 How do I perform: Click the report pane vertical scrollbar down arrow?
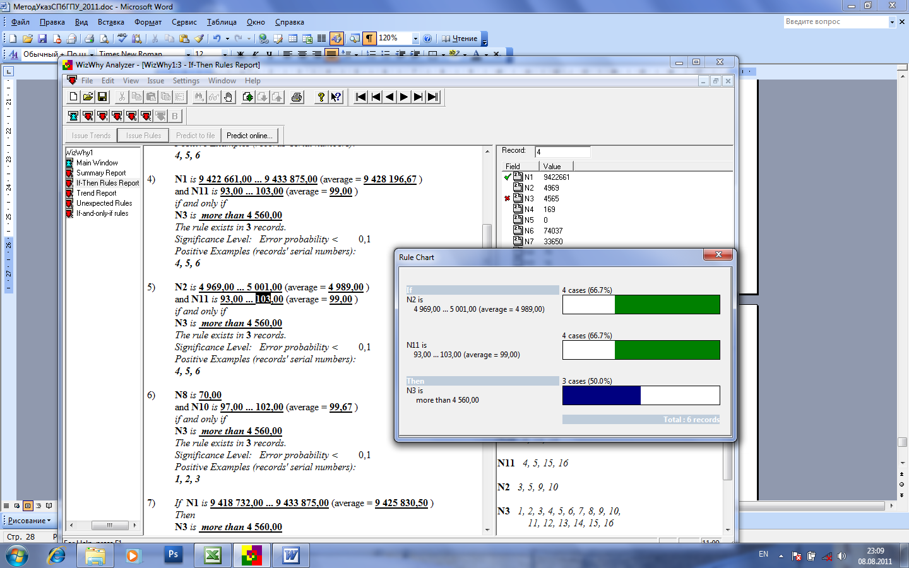pos(487,530)
